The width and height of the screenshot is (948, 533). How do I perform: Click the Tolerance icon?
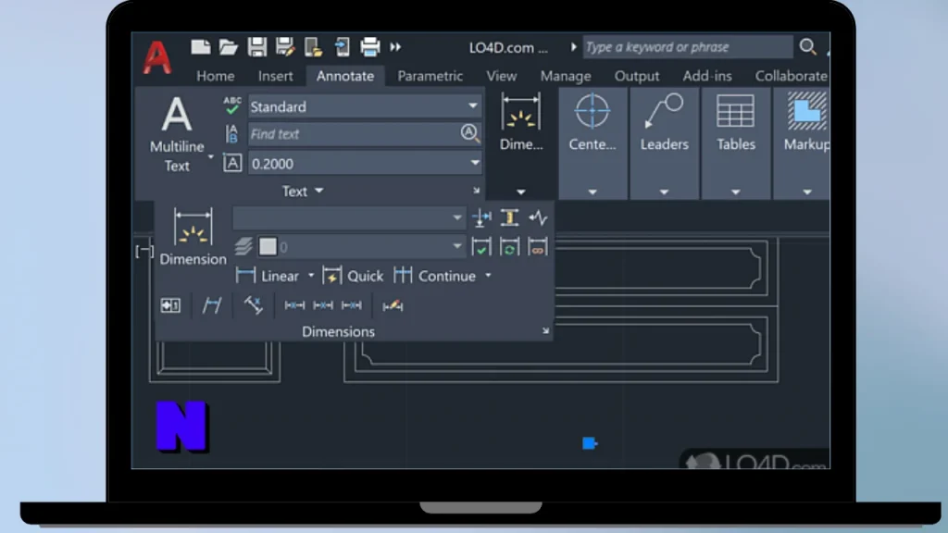pyautogui.click(x=170, y=305)
